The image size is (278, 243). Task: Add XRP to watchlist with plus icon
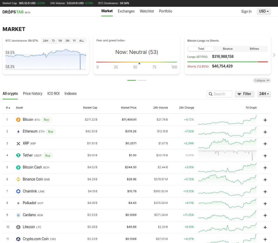click(x=265, y=144)
